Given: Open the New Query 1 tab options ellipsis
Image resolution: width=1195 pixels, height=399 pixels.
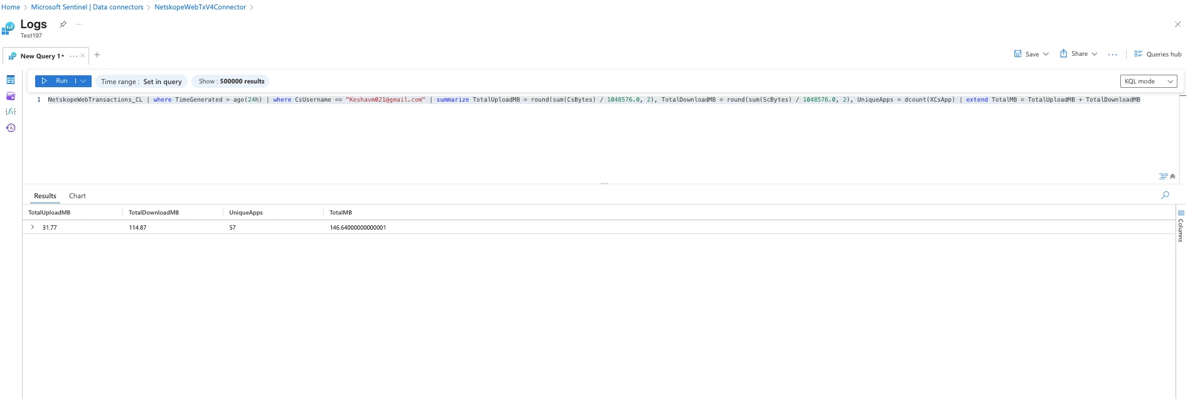Looking at the screenshot, I should (73, 56).
